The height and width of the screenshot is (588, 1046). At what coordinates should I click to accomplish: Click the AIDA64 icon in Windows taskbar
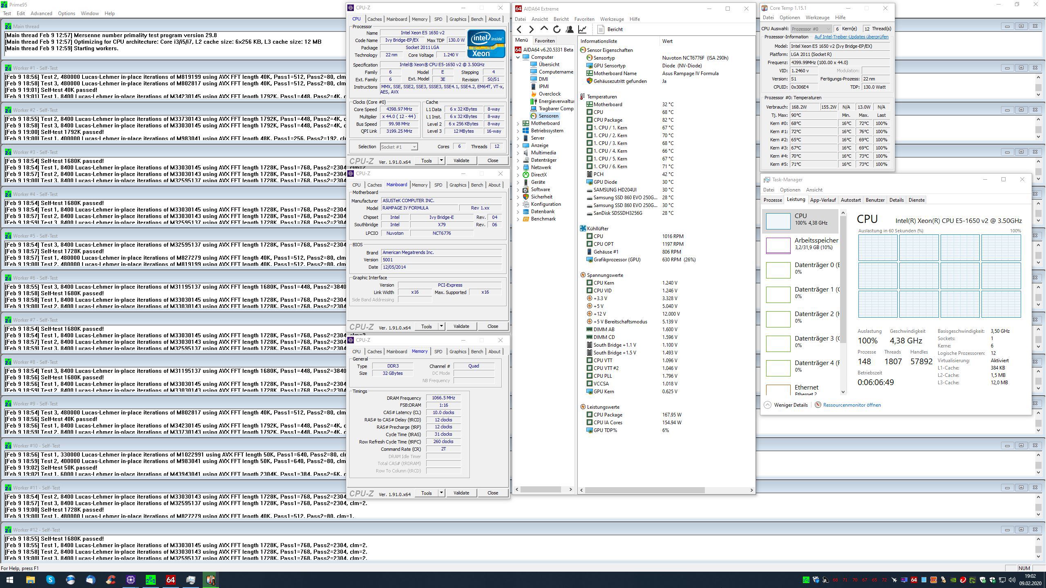click(170, 580)
